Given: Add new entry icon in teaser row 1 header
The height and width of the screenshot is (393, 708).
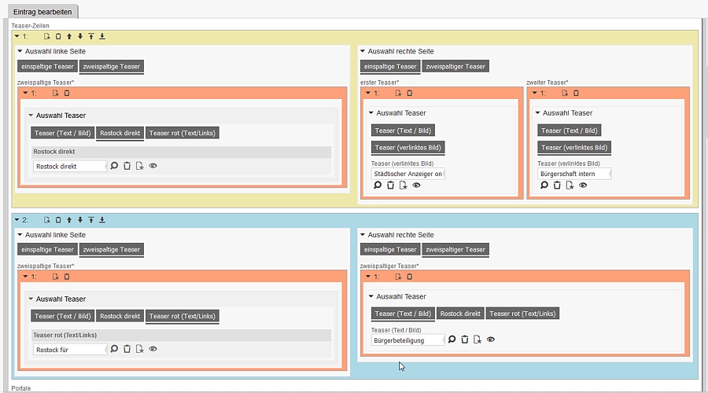Looking at the screenshot, I should pos(46,36).
